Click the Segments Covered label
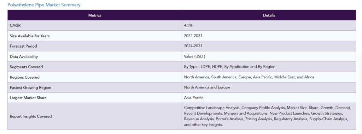 [26, 67]
